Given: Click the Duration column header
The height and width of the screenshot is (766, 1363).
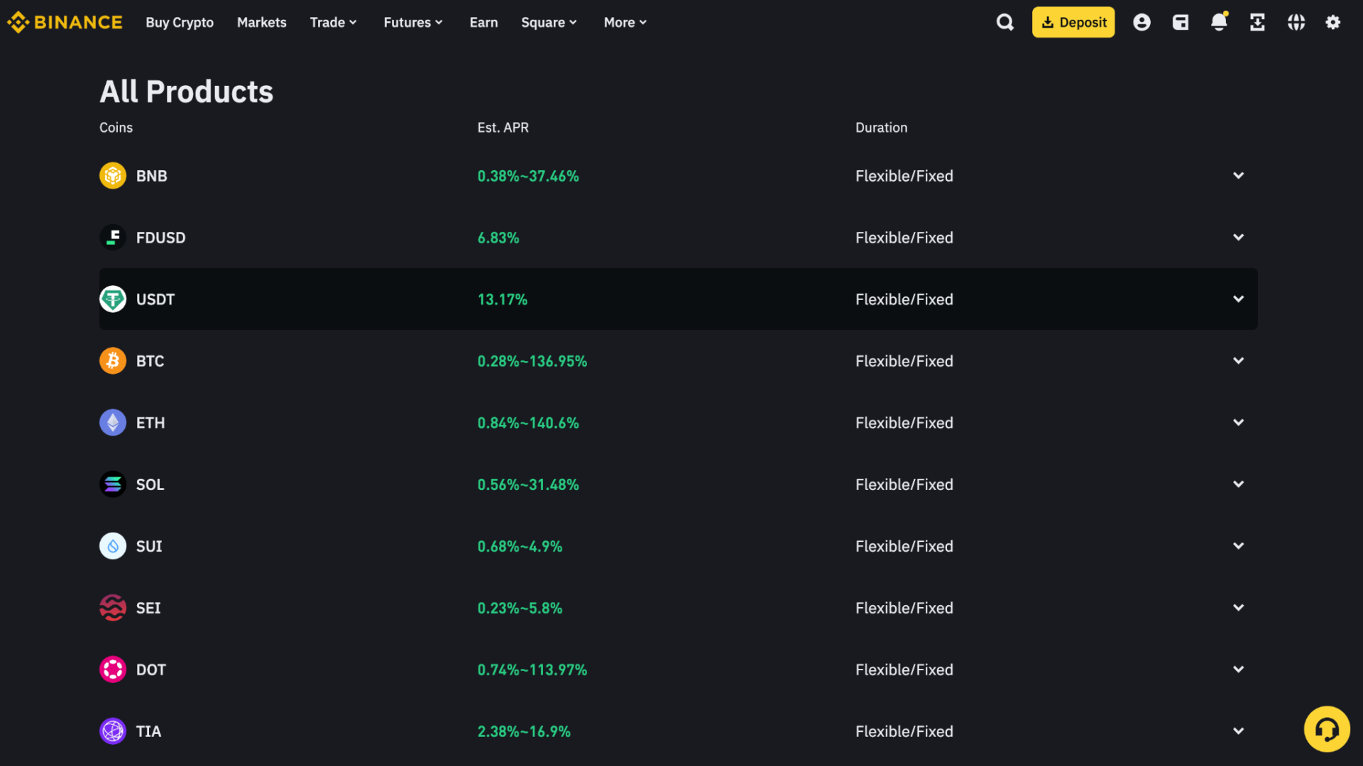Looking at the screenshot, I should (881, 128).
